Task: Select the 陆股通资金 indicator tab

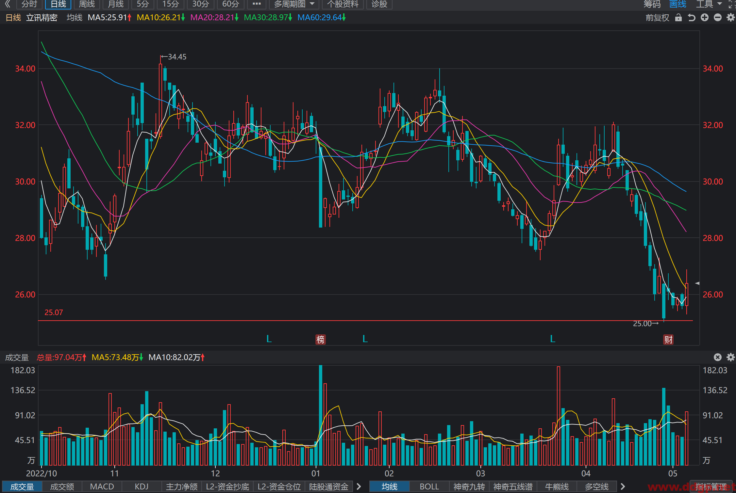Action: [329, 487]
